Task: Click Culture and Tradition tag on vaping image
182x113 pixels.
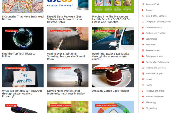Action: pos(61,31)
